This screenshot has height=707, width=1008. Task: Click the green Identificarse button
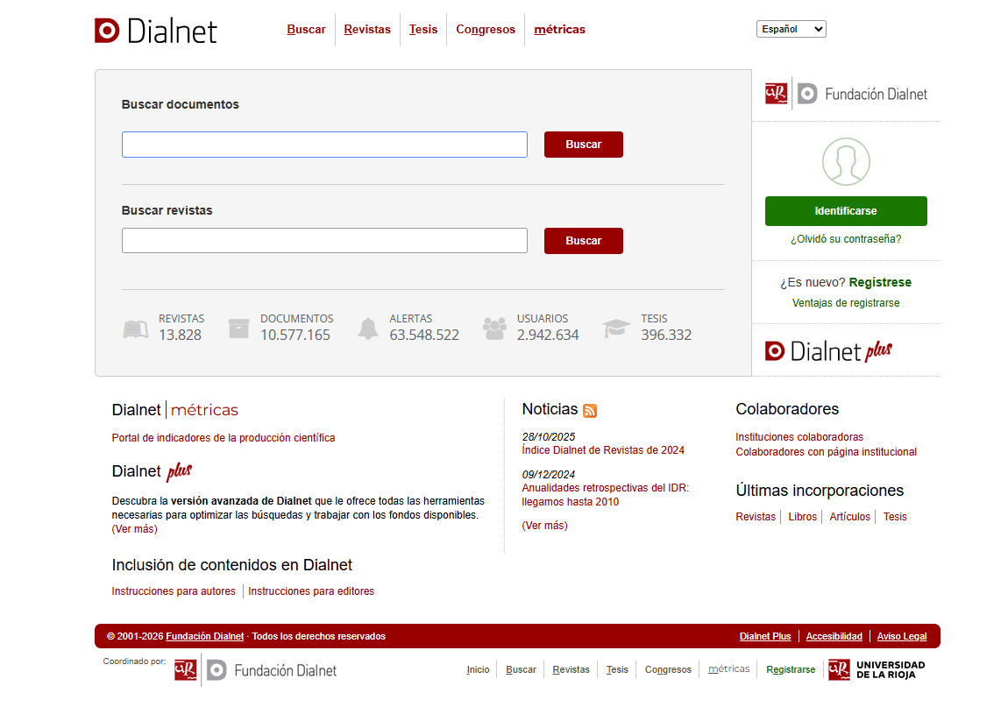(x=846, y=211)
